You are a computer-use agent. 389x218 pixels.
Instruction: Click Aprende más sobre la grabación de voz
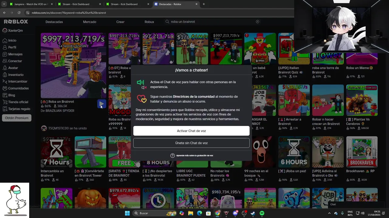click(194, 156)
